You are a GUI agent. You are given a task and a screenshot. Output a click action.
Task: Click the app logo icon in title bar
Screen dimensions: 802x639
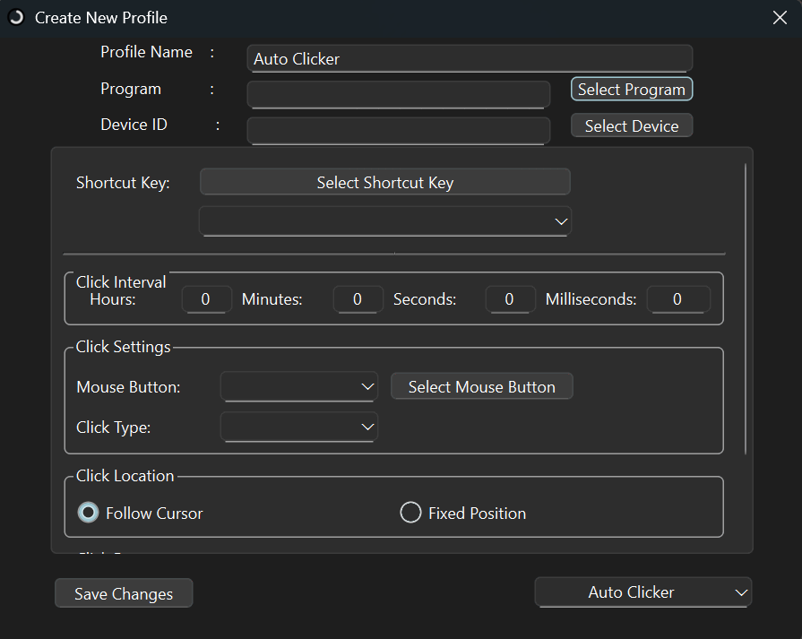[x=16, y=17]
